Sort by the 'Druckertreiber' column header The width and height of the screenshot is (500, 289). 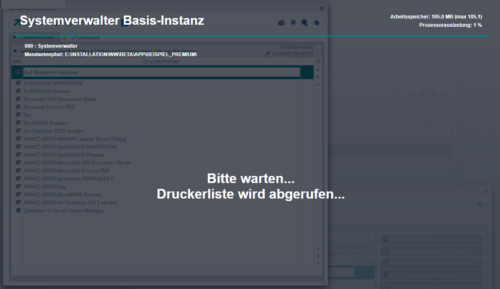click(162, 62)
